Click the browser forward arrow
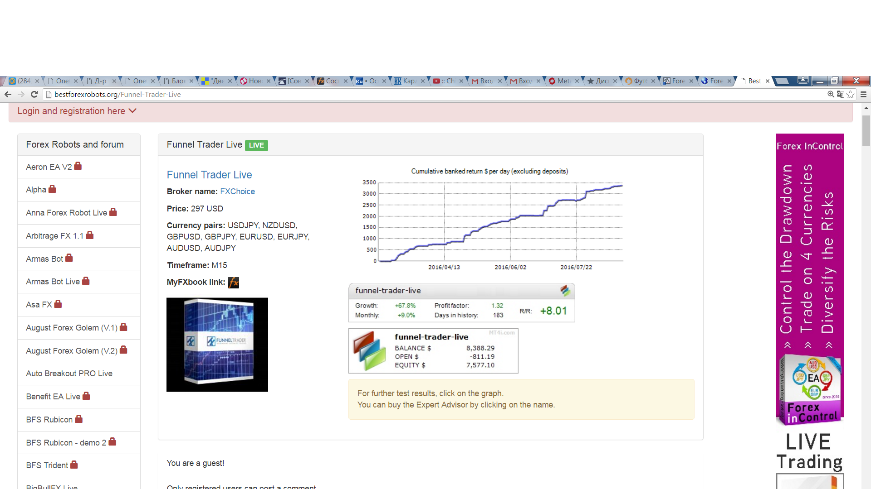Image resolution: width=871 pixels, height=489 pixels. (x=21, y=94)
